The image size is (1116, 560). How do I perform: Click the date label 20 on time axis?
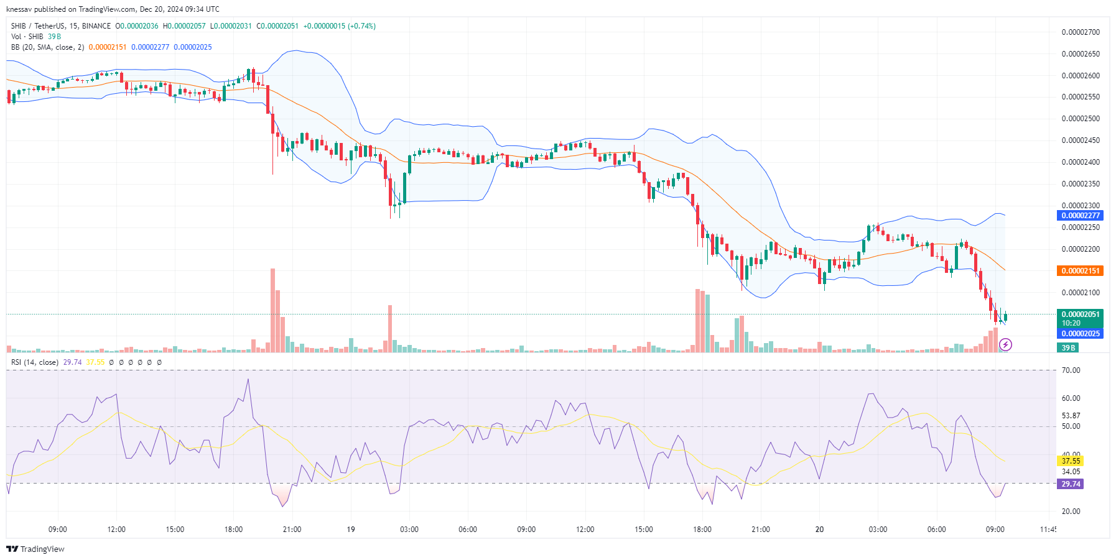pyautogui.click(x=819, y=530)
